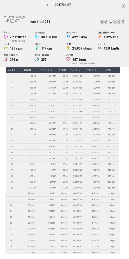Screen dimensions: 129x259
Task: Click the share icon at top right
Action: 123,6
